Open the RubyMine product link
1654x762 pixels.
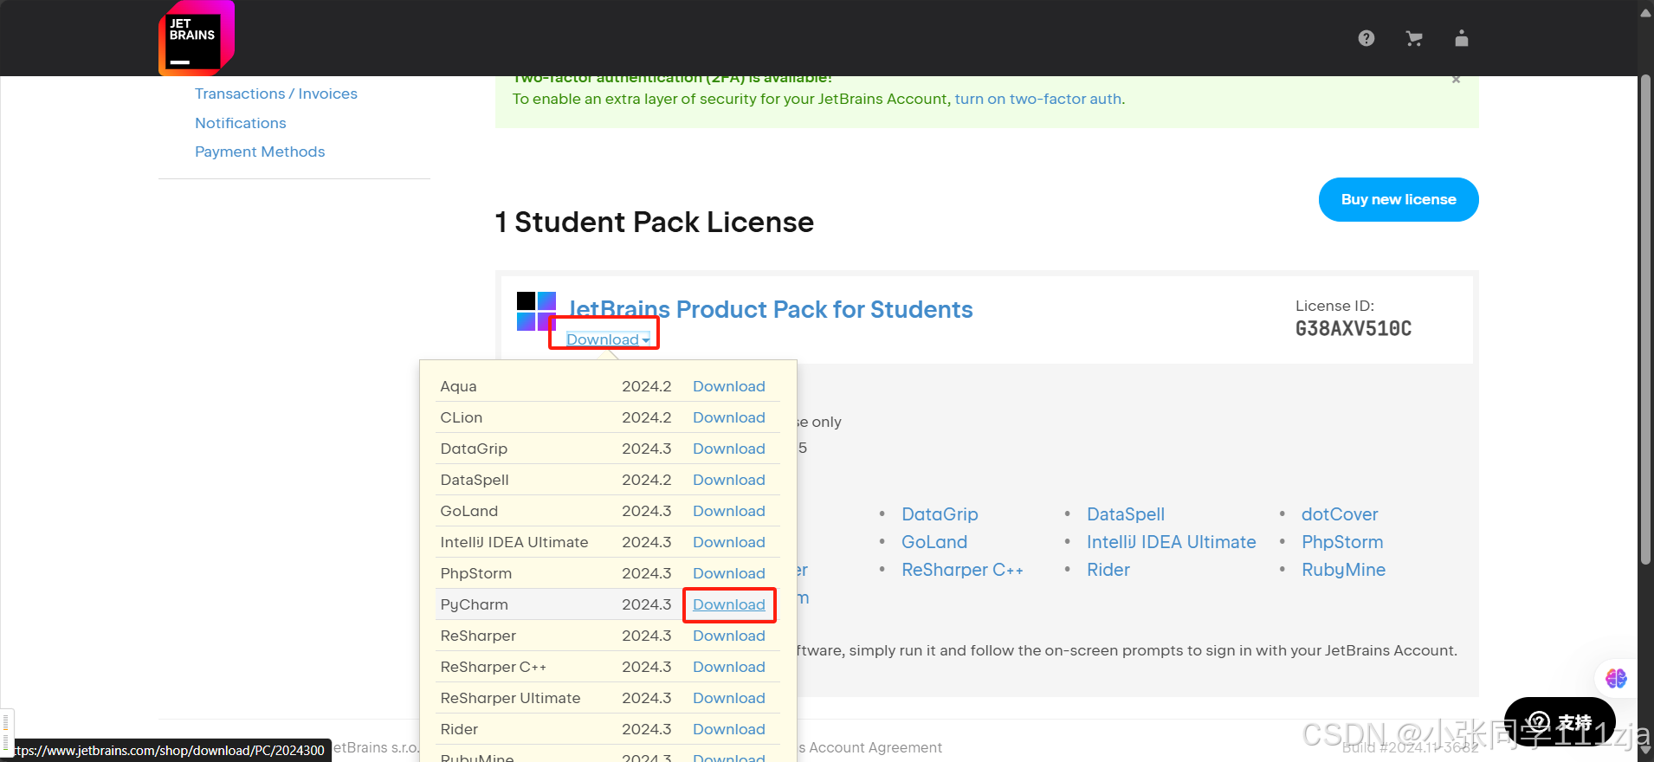1343,570
